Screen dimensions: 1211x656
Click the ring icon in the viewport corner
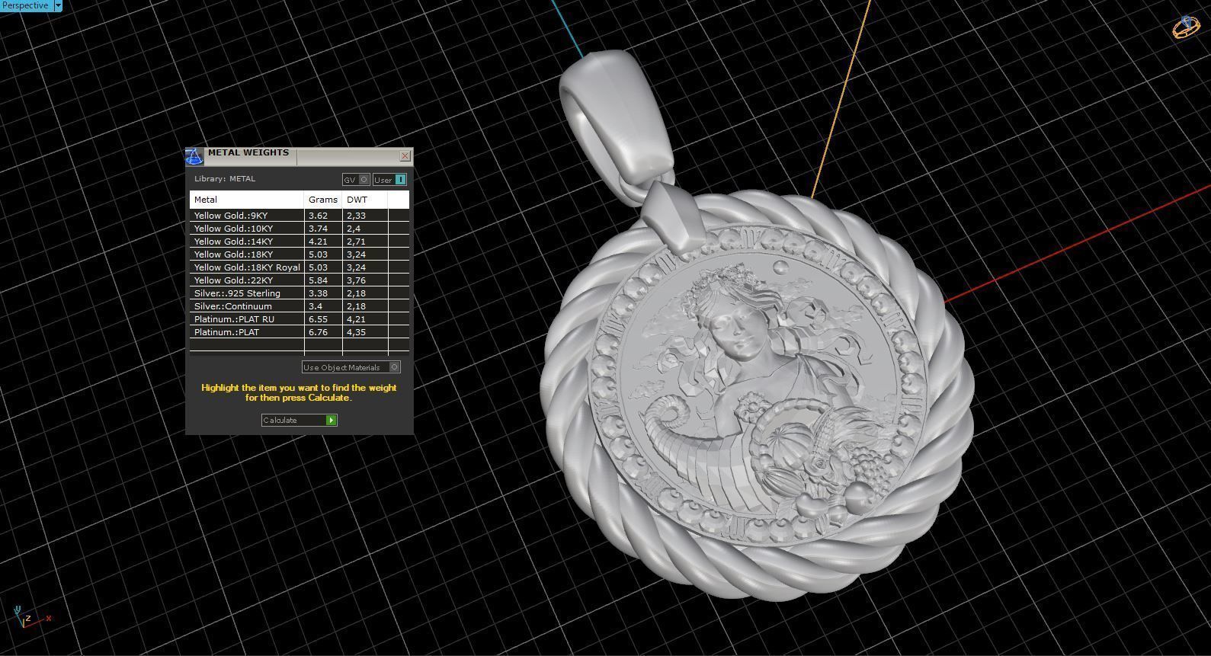point(1186,27)
